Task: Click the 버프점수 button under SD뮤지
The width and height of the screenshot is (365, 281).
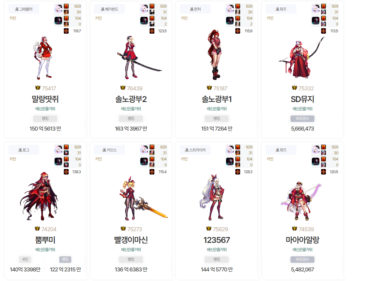Action: [302, 119]
